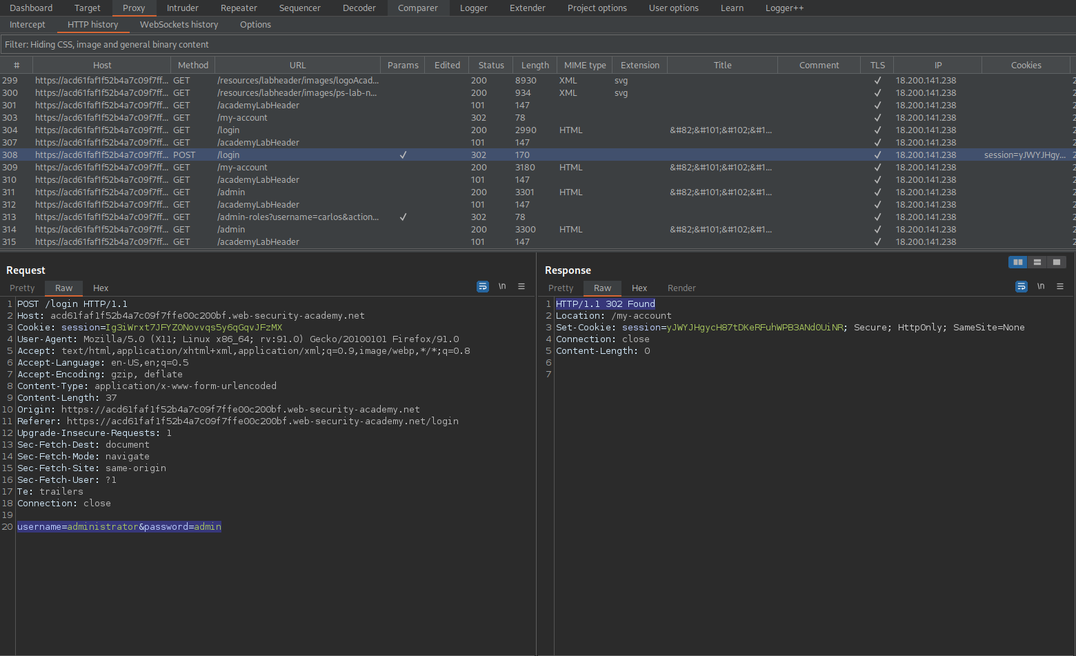Select history row 311 GET /admin
This screenshot has height=656, width=1076.
538,192
